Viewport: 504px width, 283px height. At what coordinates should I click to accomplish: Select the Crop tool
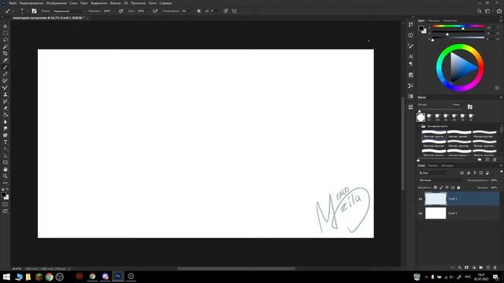6,53
